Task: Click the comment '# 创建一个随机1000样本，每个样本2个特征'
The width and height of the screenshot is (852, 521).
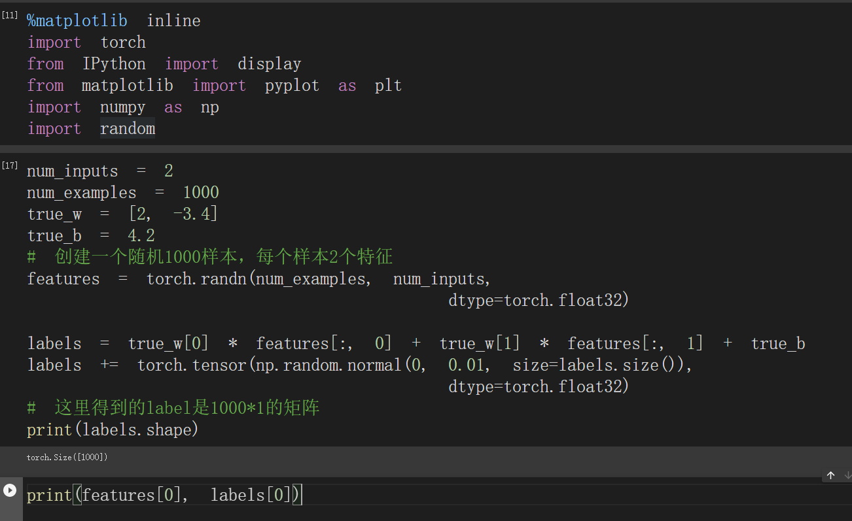Action: pos(210,257)
